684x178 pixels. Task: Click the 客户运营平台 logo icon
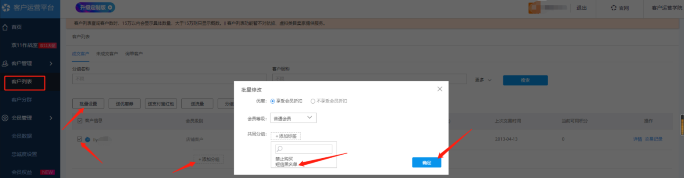tap(6, 8)
